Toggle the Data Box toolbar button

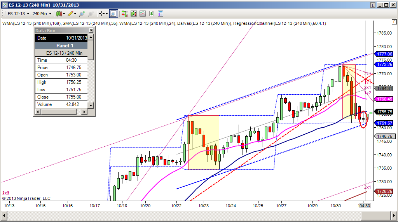click(x=113, y=14)
